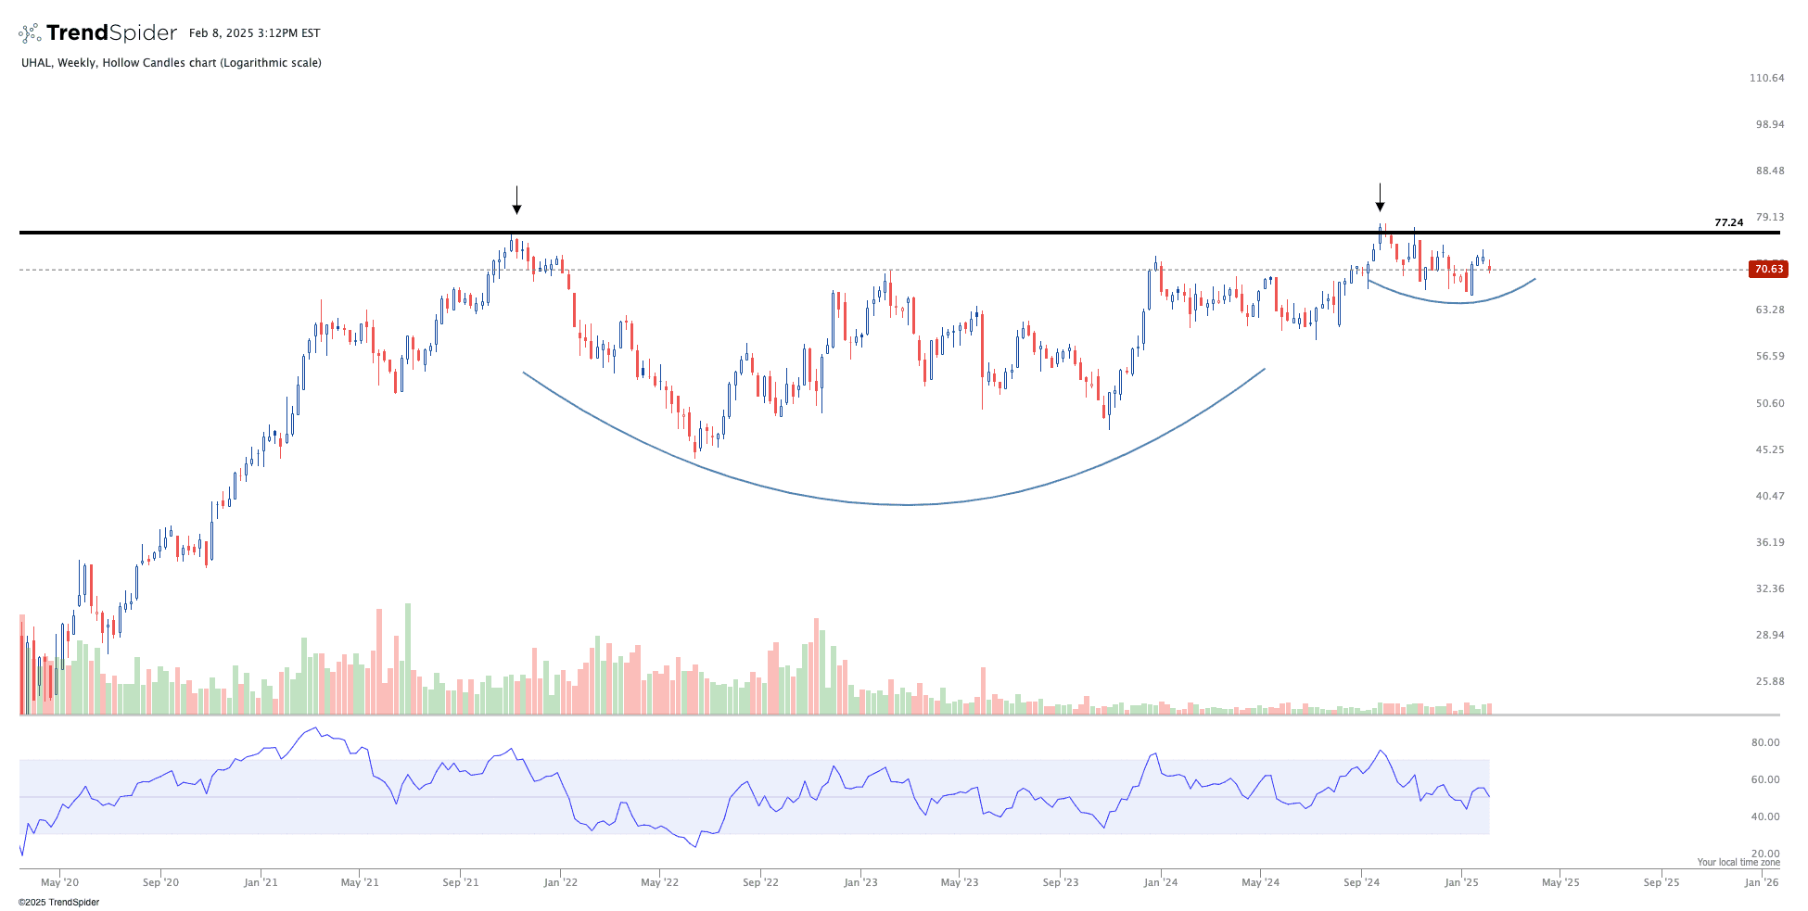
Task: Click the Feb 8, 2025 timestamp text
Action: tap(254, 33)
